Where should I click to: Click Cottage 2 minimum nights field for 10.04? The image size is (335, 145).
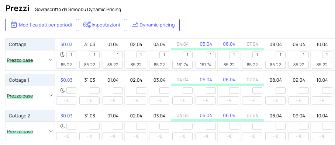point(327,126)
